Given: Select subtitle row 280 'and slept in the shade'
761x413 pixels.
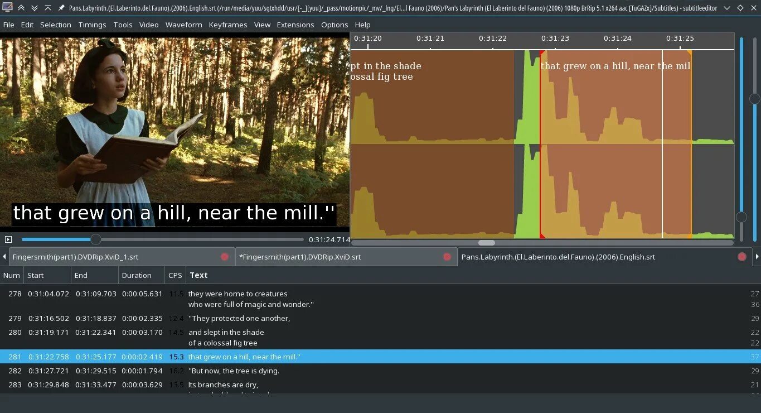Looking at the screenshot, I should click(x=380, y=338).
